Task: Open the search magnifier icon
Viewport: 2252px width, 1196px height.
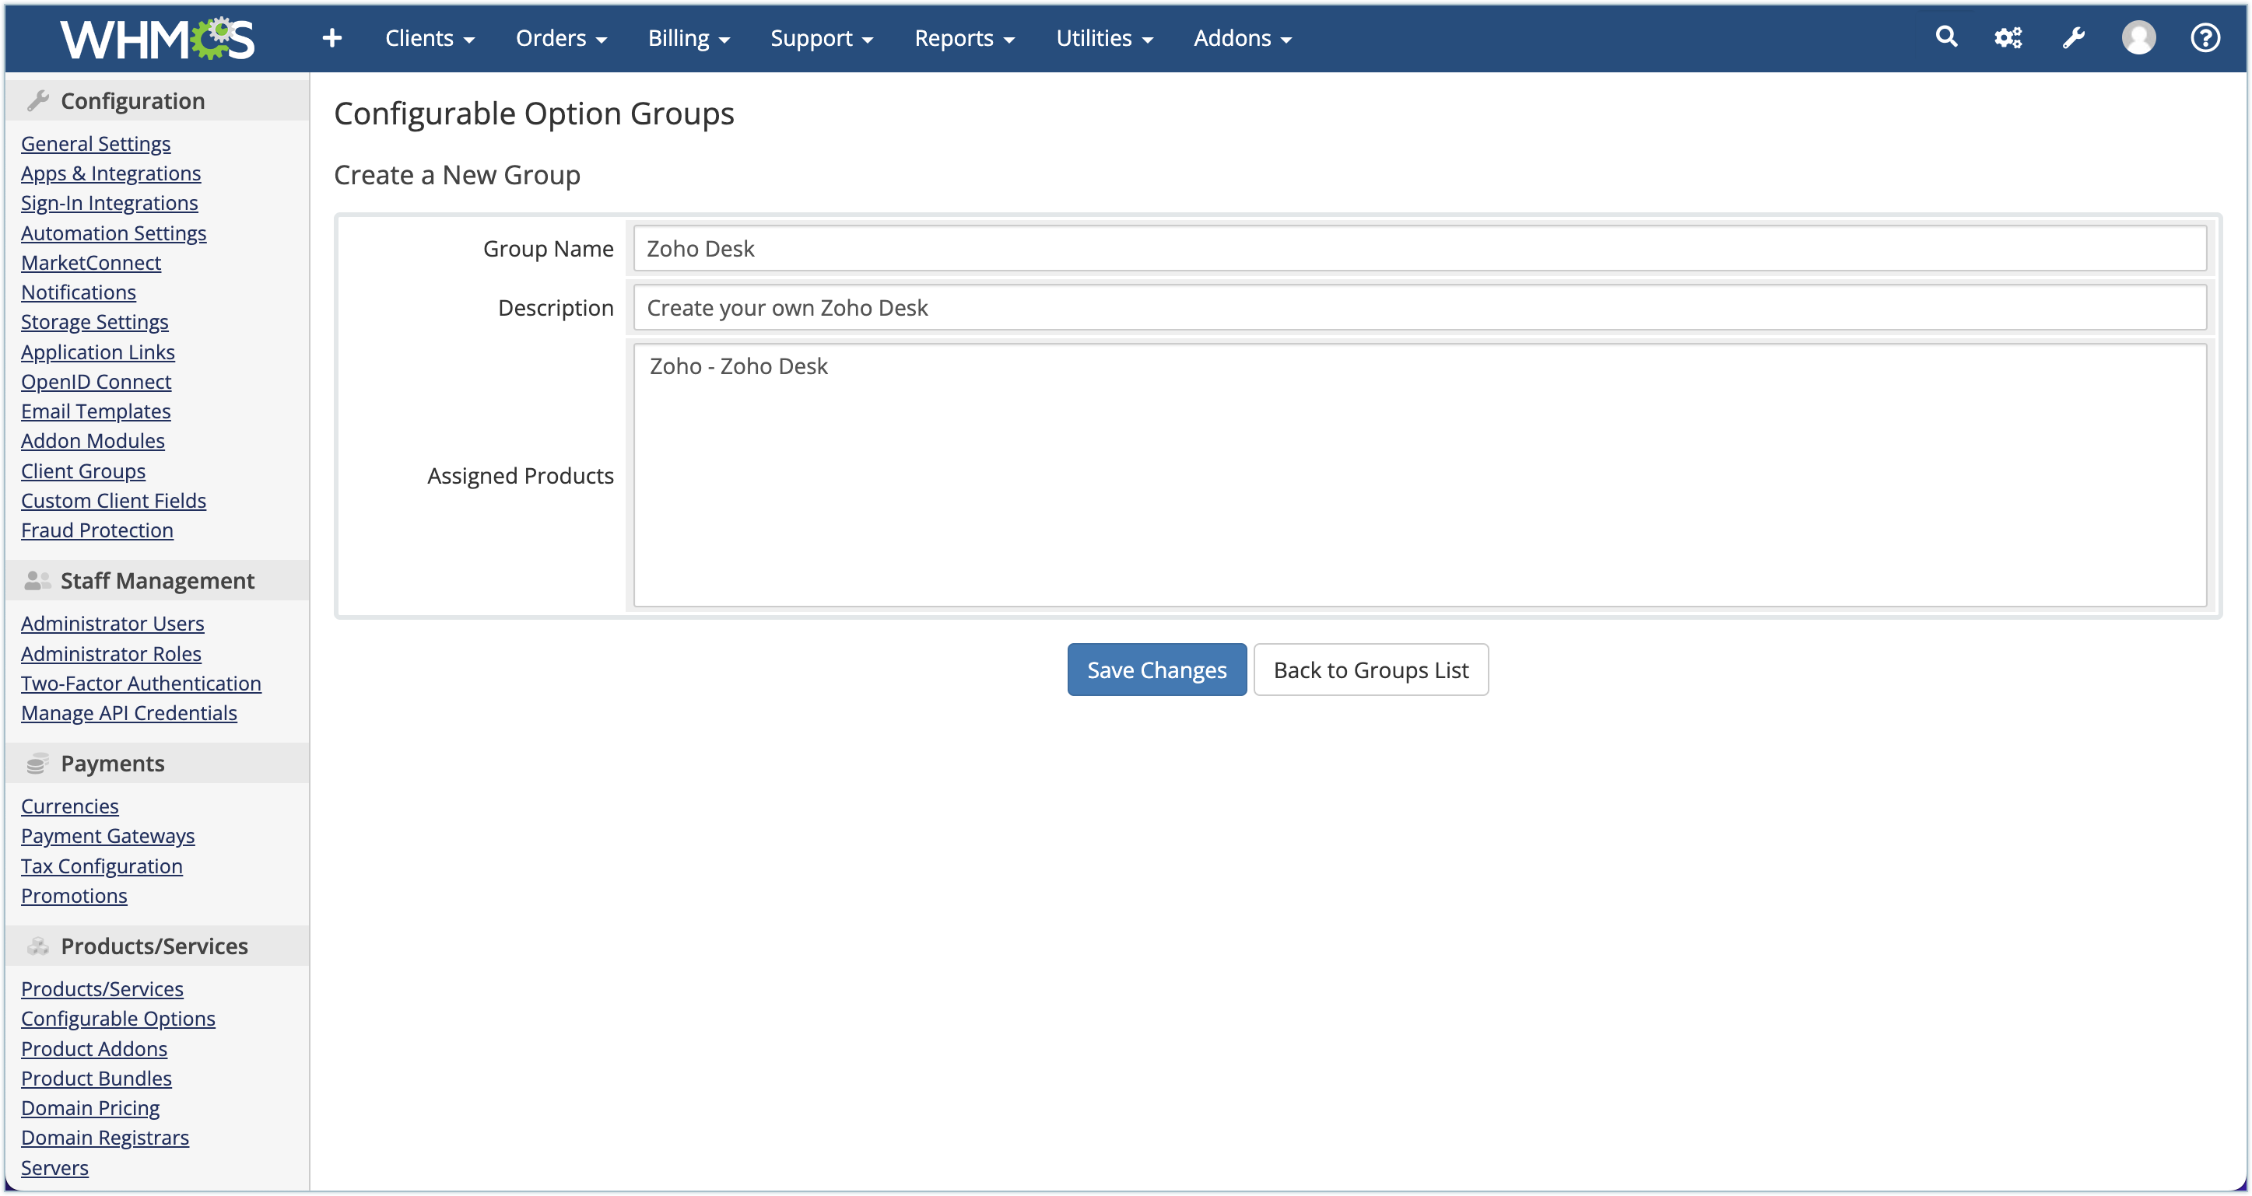Action: [x=1946, y=37]
